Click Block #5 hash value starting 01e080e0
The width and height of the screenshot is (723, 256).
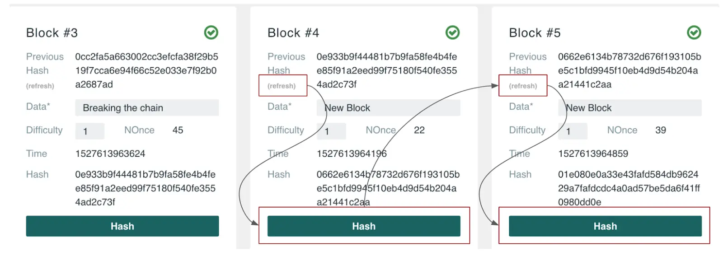click(x=629, y=188)
